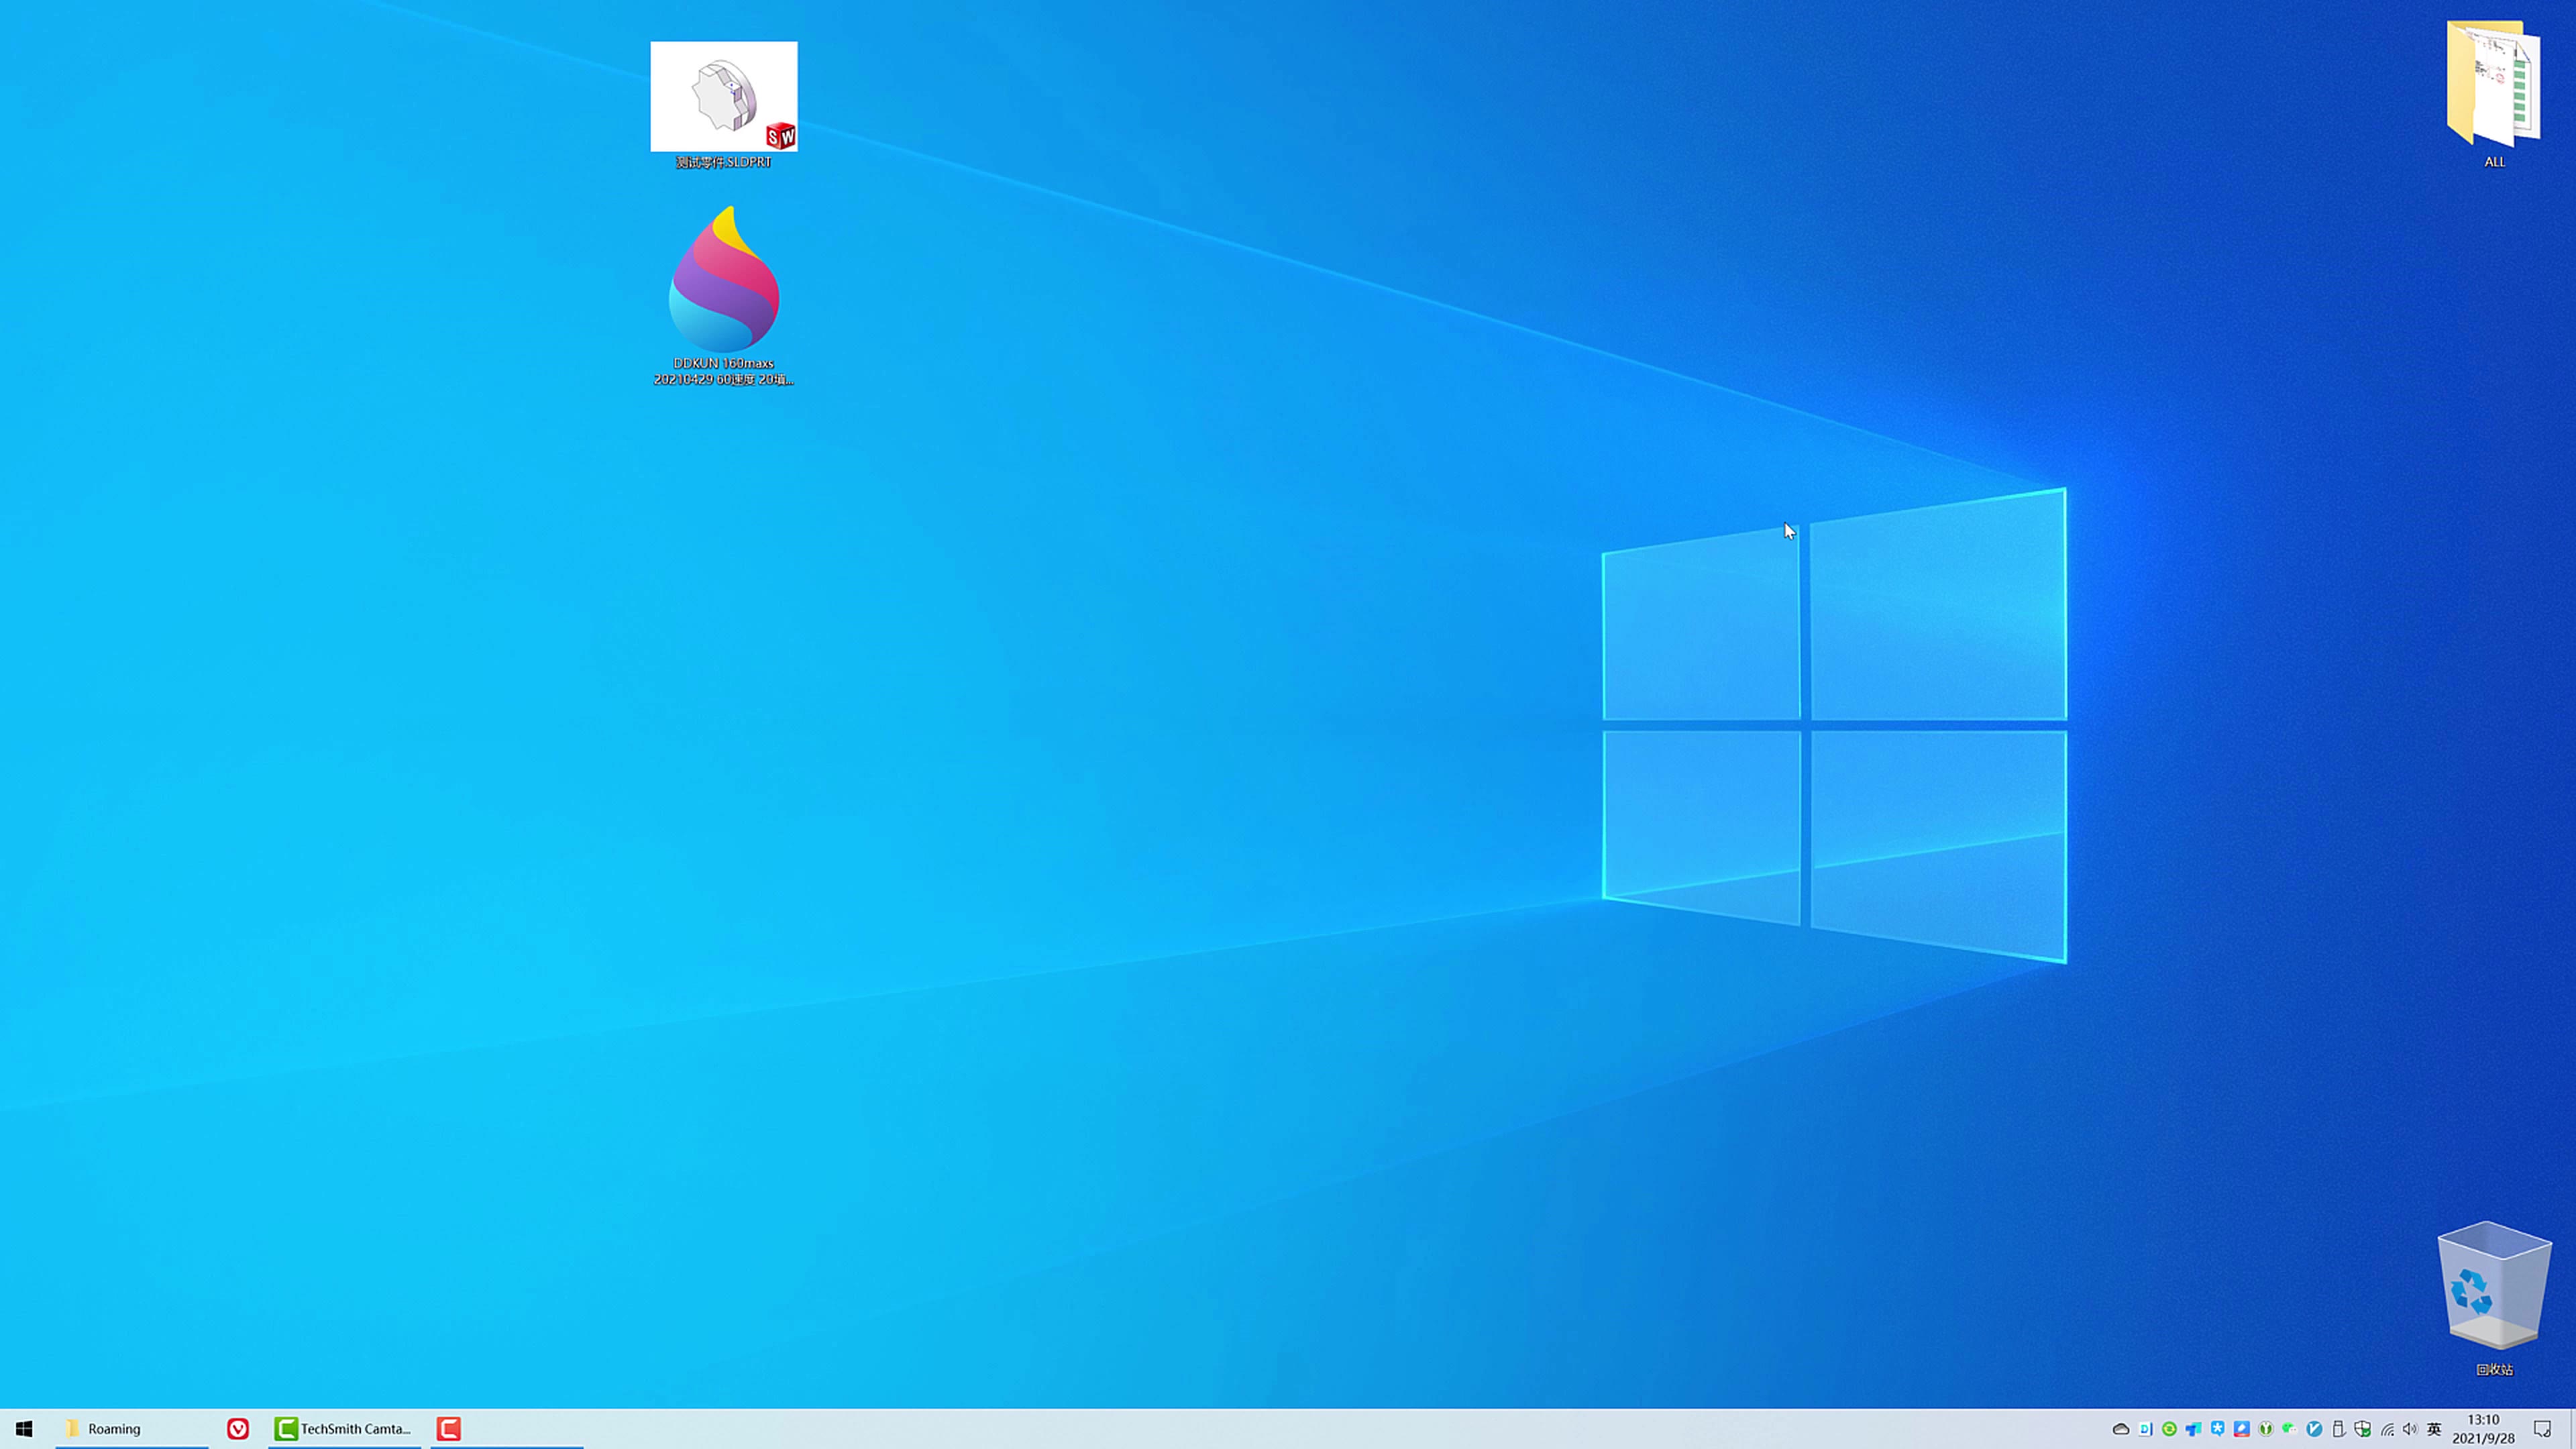This screenshot has height=1449, width=2576.
Task: Open the Wi-Fi network tray icon
Action: pos(2387,1429)
